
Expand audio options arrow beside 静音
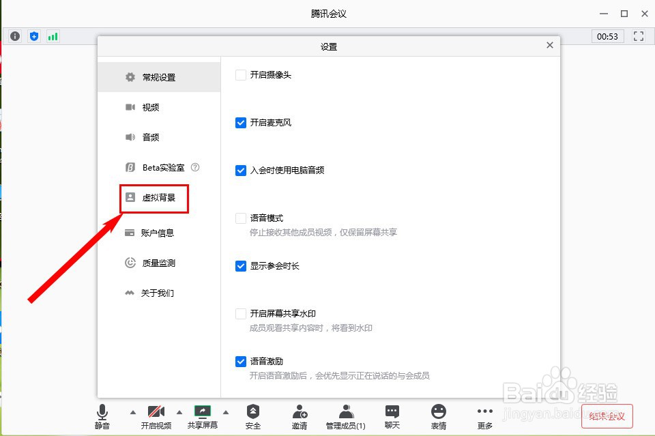point(133,412)
